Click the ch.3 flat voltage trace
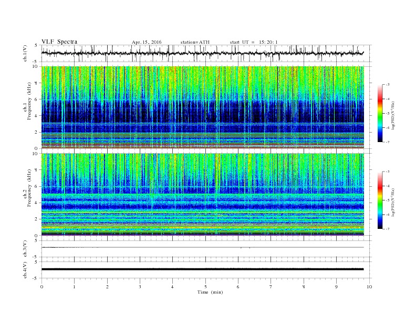 click(x=203, y=247)
